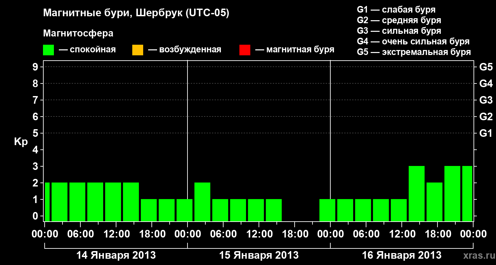Click the Kp 3 bar at 19:00–22:00 on 16 Января
This screenshot has width=496, height=265.
point(452,193)
